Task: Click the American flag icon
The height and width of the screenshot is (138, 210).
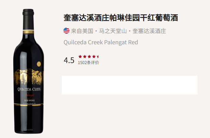Action: coord(66,31)
